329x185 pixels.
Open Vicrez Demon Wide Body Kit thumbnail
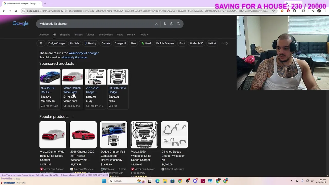(53, 135)
